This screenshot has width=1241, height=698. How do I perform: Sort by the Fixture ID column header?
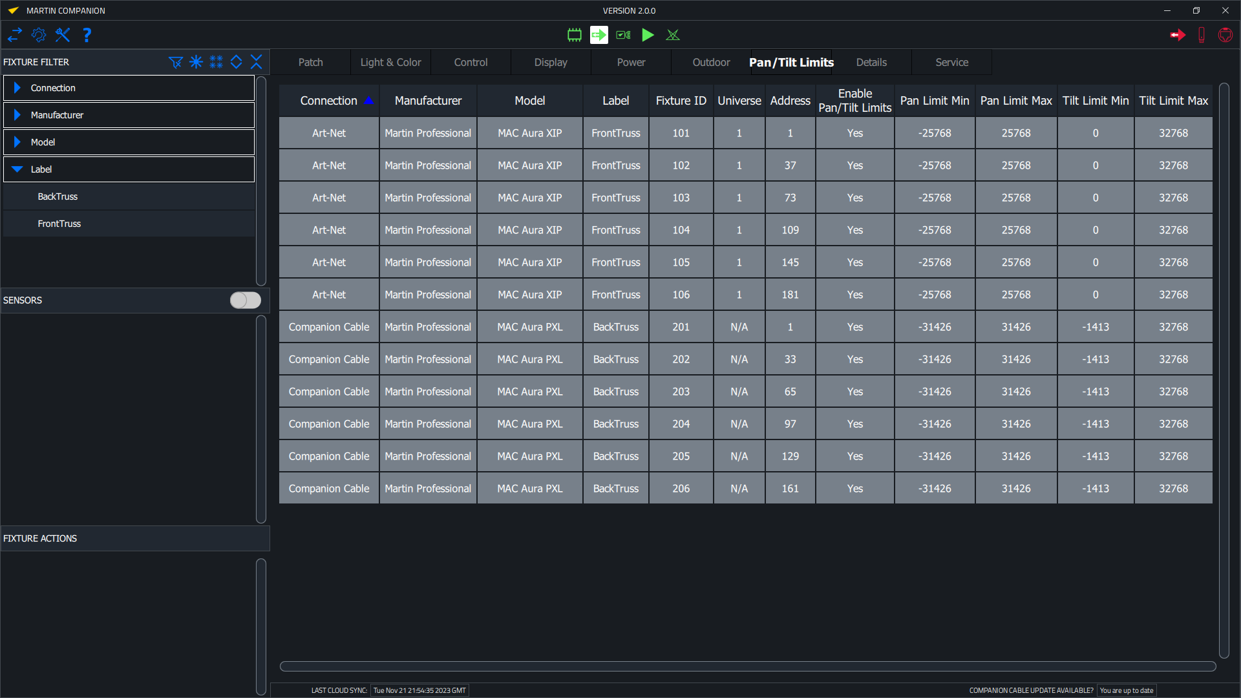[681, 101]
